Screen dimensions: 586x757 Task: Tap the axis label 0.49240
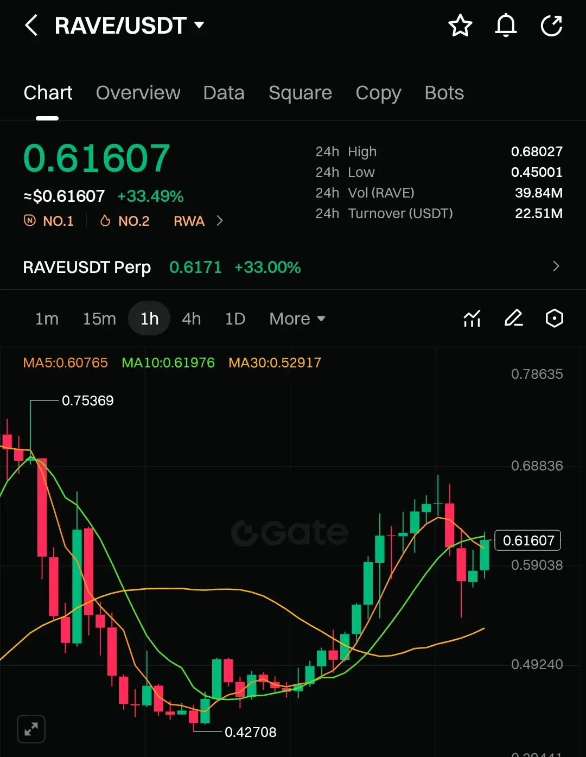tap(537, 664)
